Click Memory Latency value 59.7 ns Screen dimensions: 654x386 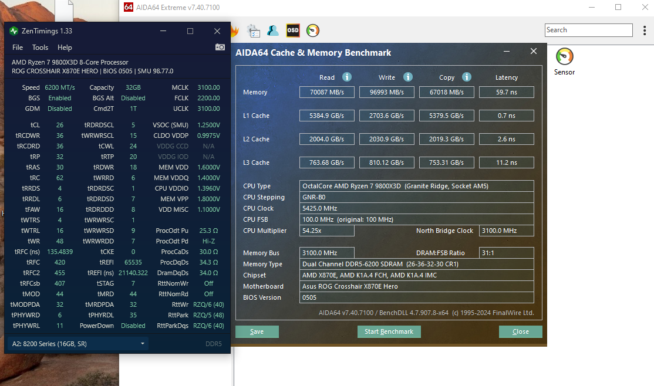(506, 92)
